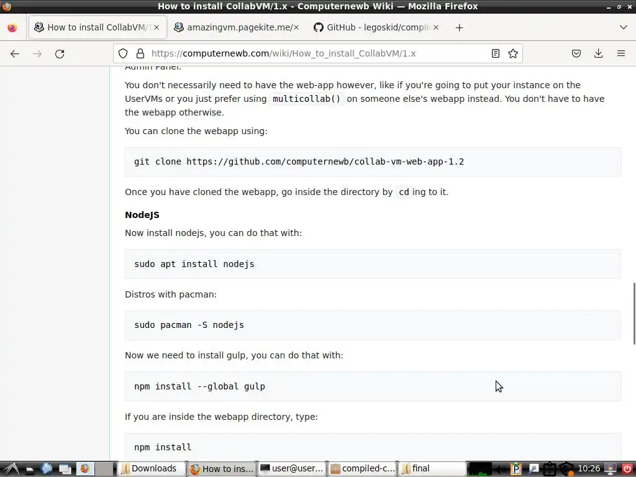Click the shield update tray icon

566,469
